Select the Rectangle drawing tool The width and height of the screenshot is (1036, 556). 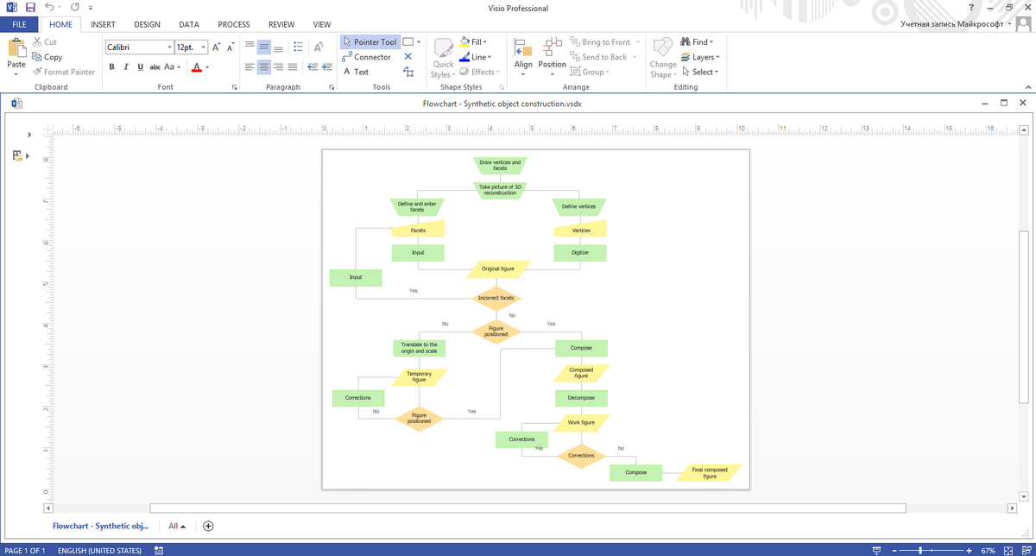coord(408,41)
